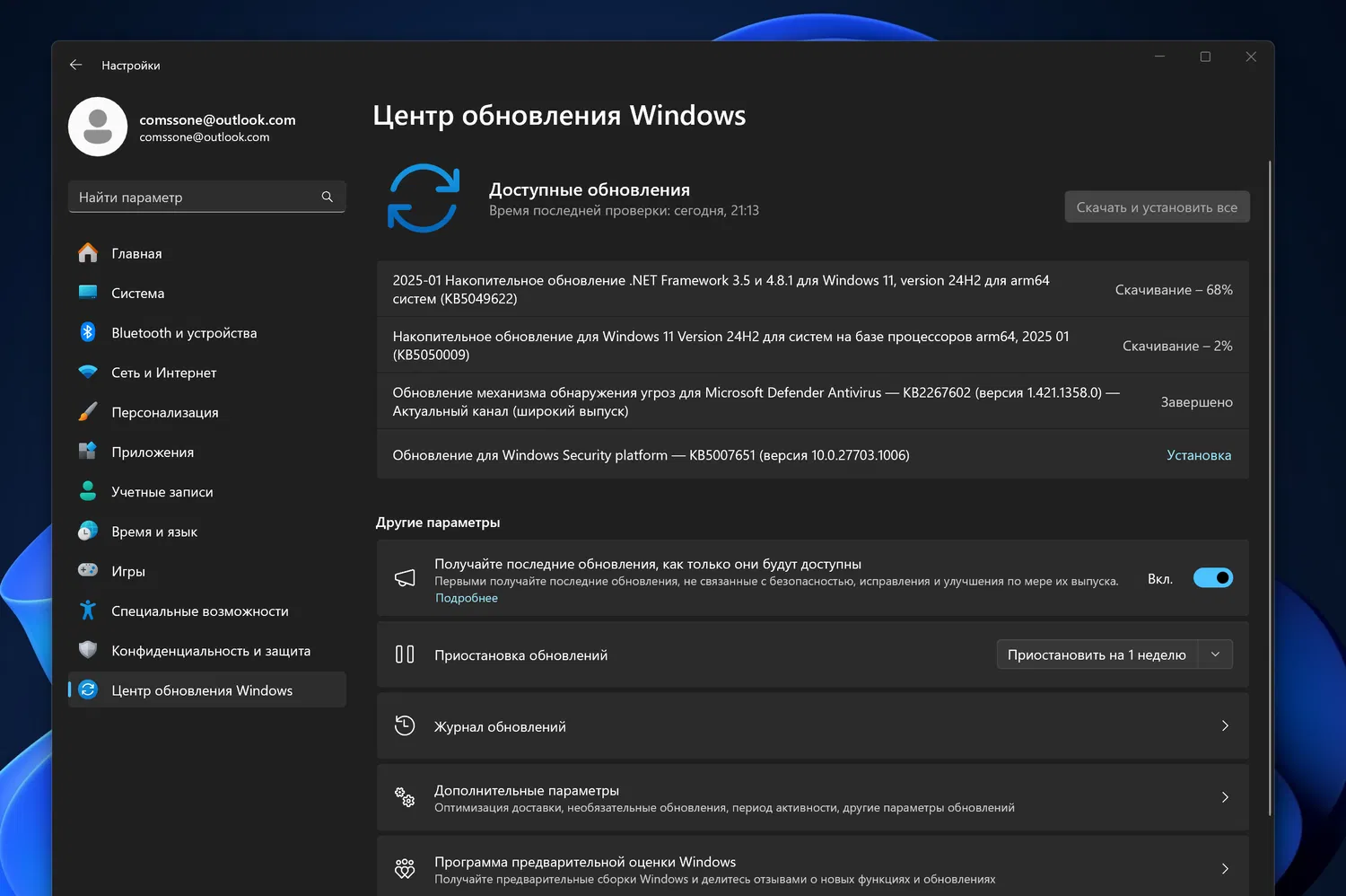Click the Журнал обновлений label
This screenshot has height=896, width=1346.
pos(500,726)
